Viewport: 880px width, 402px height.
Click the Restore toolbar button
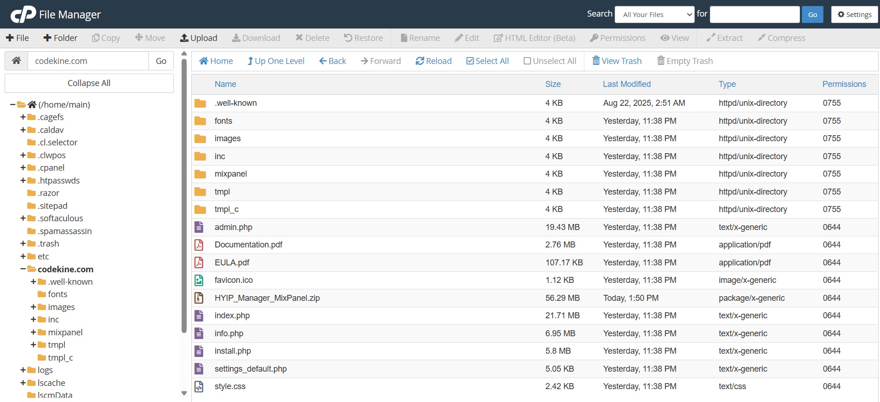coord(363,38)
